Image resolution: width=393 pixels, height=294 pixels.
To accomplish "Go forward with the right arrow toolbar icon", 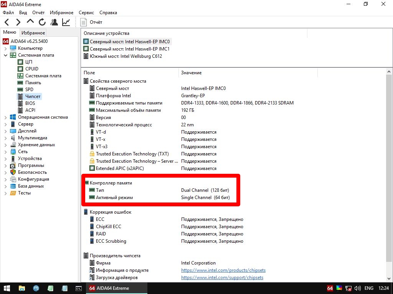I will [18, 22].
